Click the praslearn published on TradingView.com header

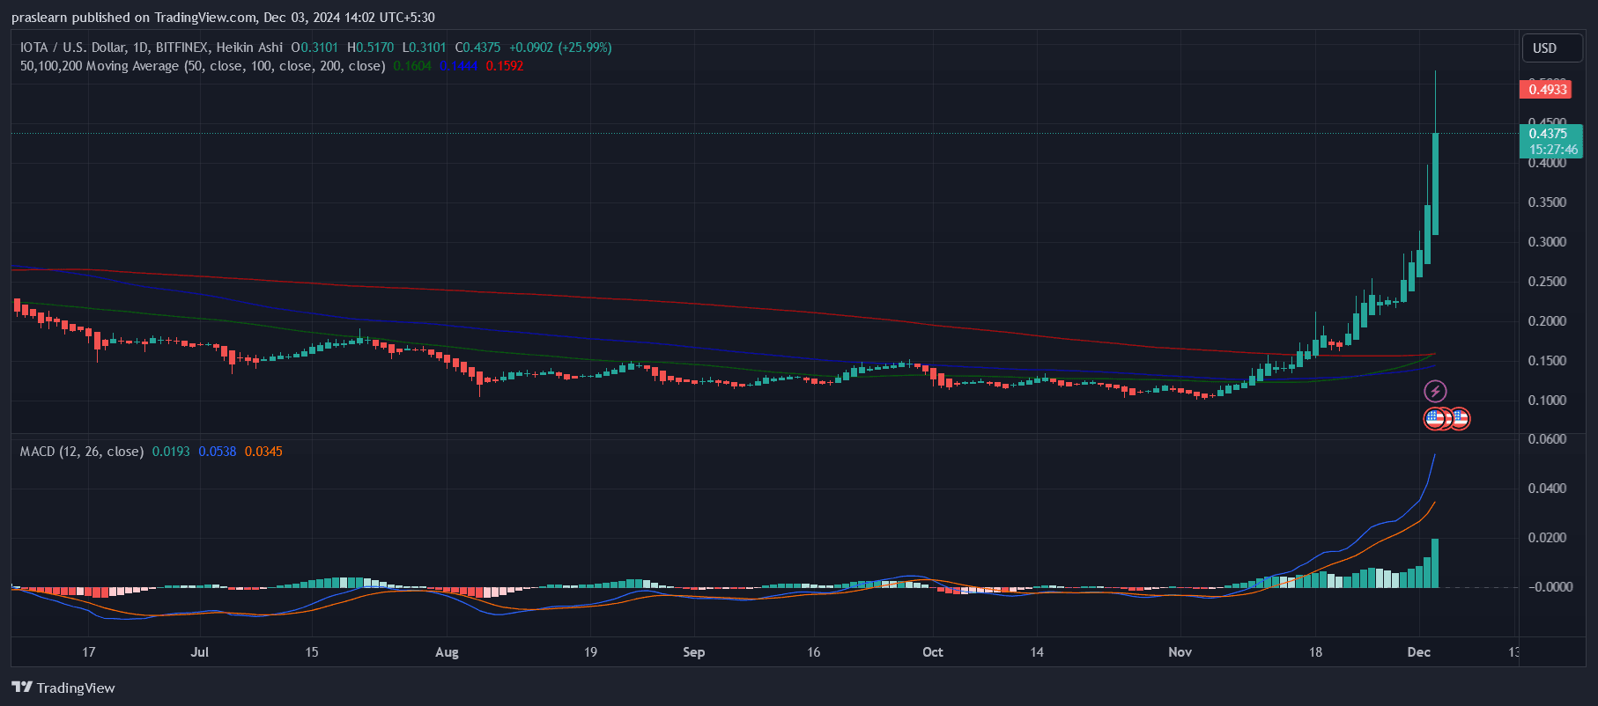click(223, 18)
